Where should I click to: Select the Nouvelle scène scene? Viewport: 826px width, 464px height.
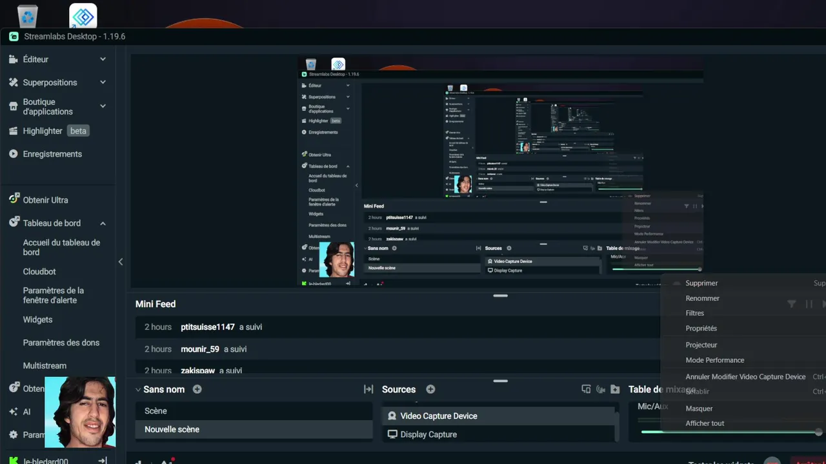pos(254,430)
